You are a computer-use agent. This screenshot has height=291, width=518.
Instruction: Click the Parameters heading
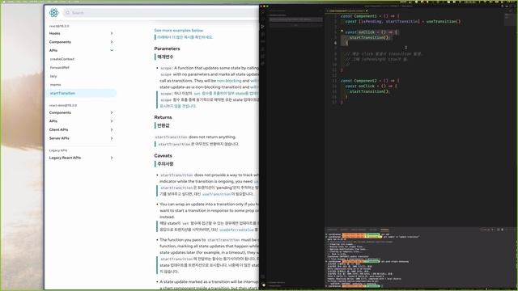(168, 48)
